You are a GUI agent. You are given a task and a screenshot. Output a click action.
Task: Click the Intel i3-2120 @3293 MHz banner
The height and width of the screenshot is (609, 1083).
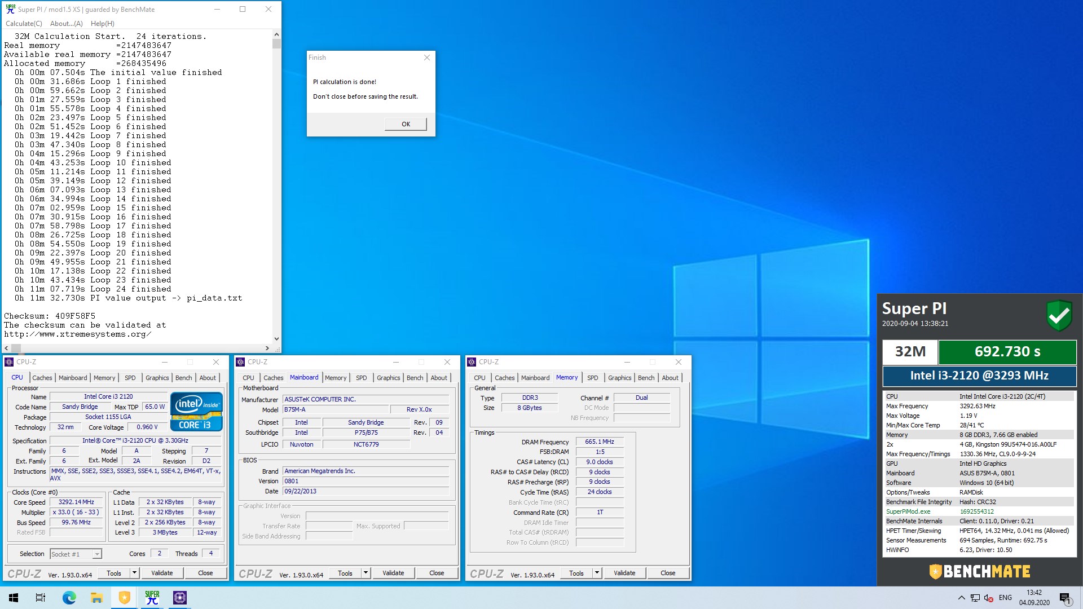tap(979, 376)
